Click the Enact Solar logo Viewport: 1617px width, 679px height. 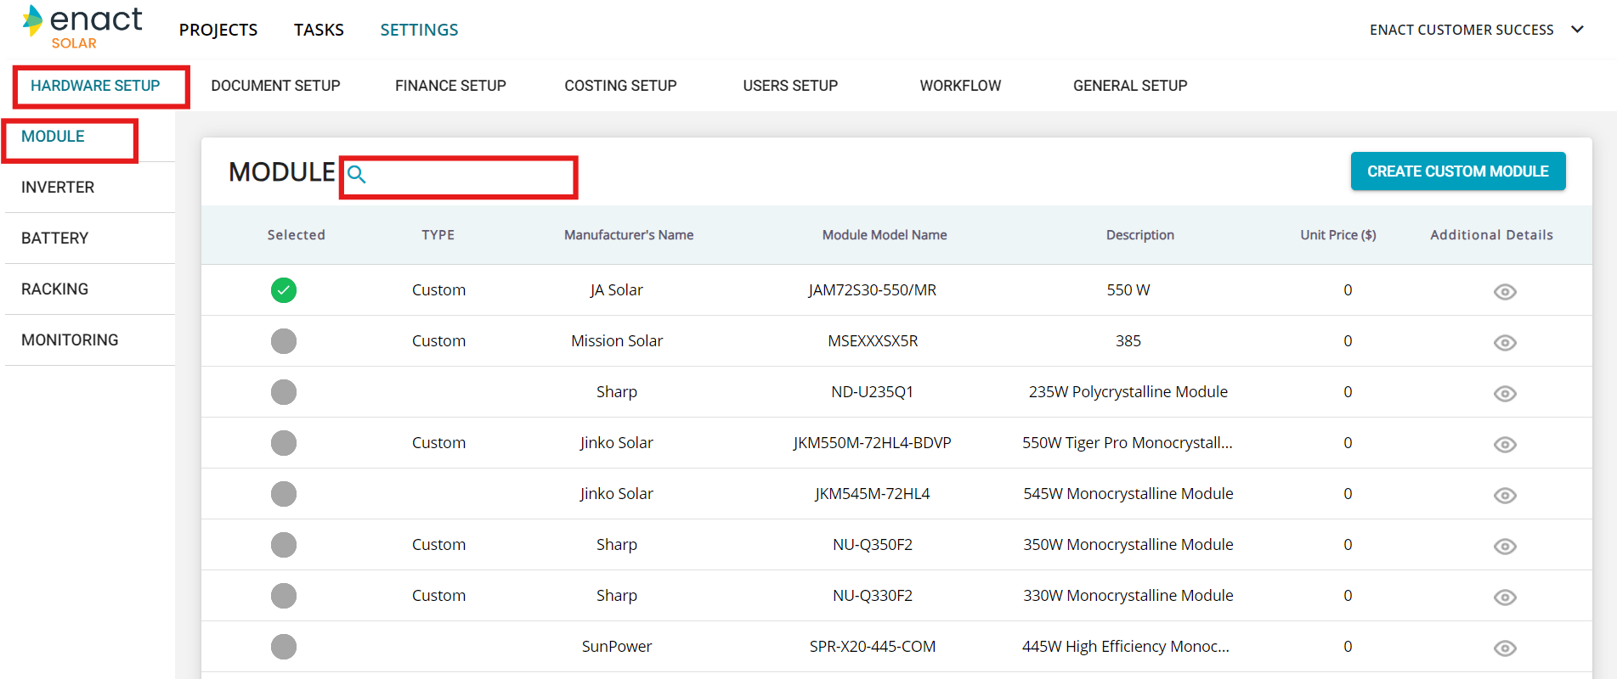(82, 27)
